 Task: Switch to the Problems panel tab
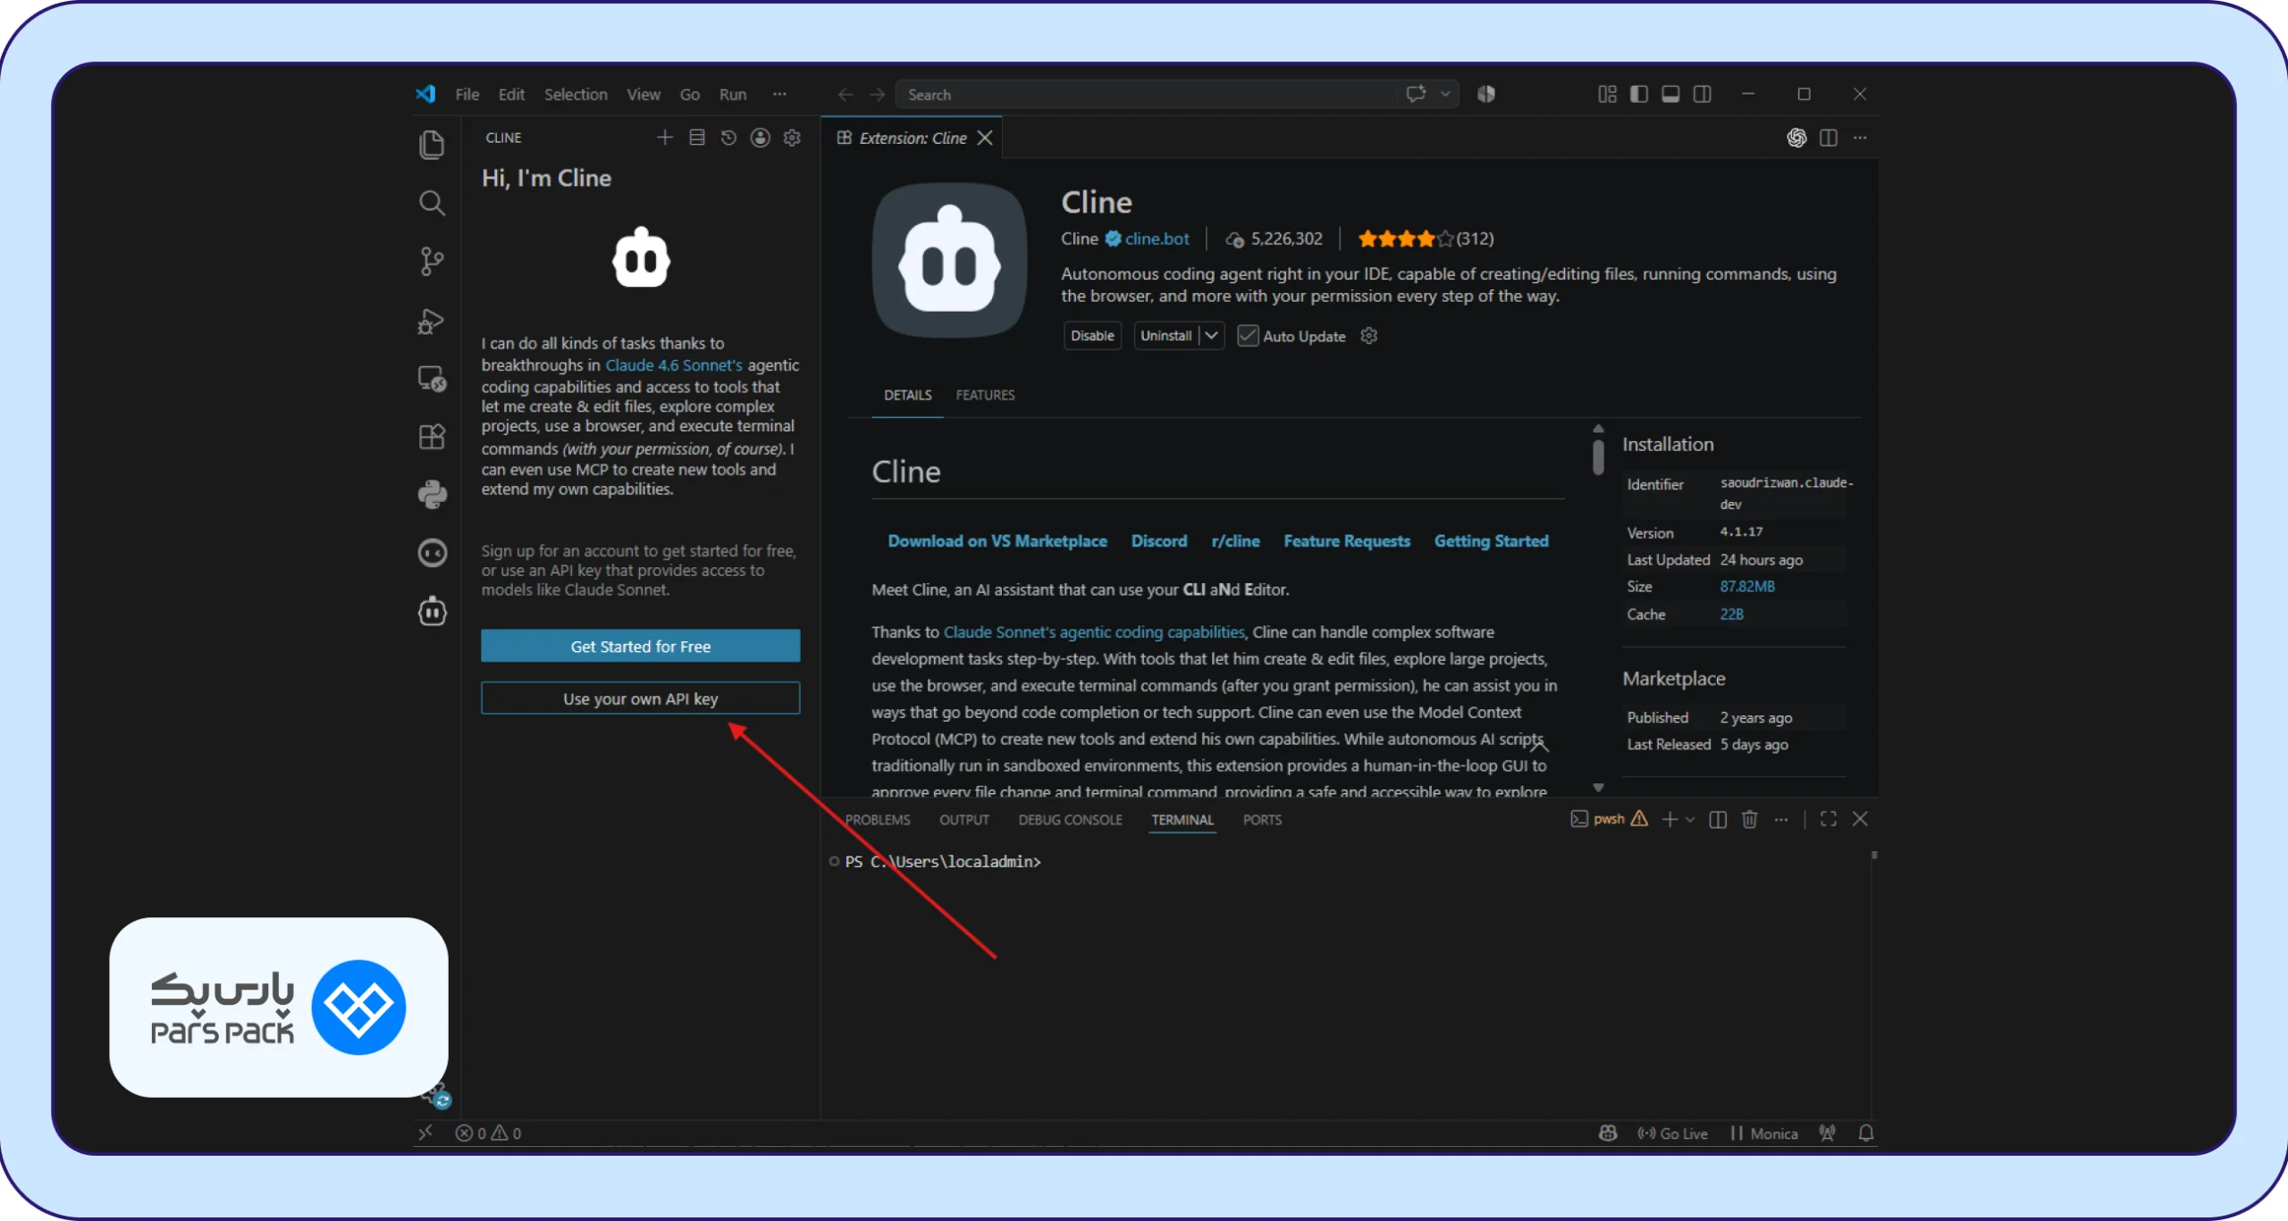point(878,820)
